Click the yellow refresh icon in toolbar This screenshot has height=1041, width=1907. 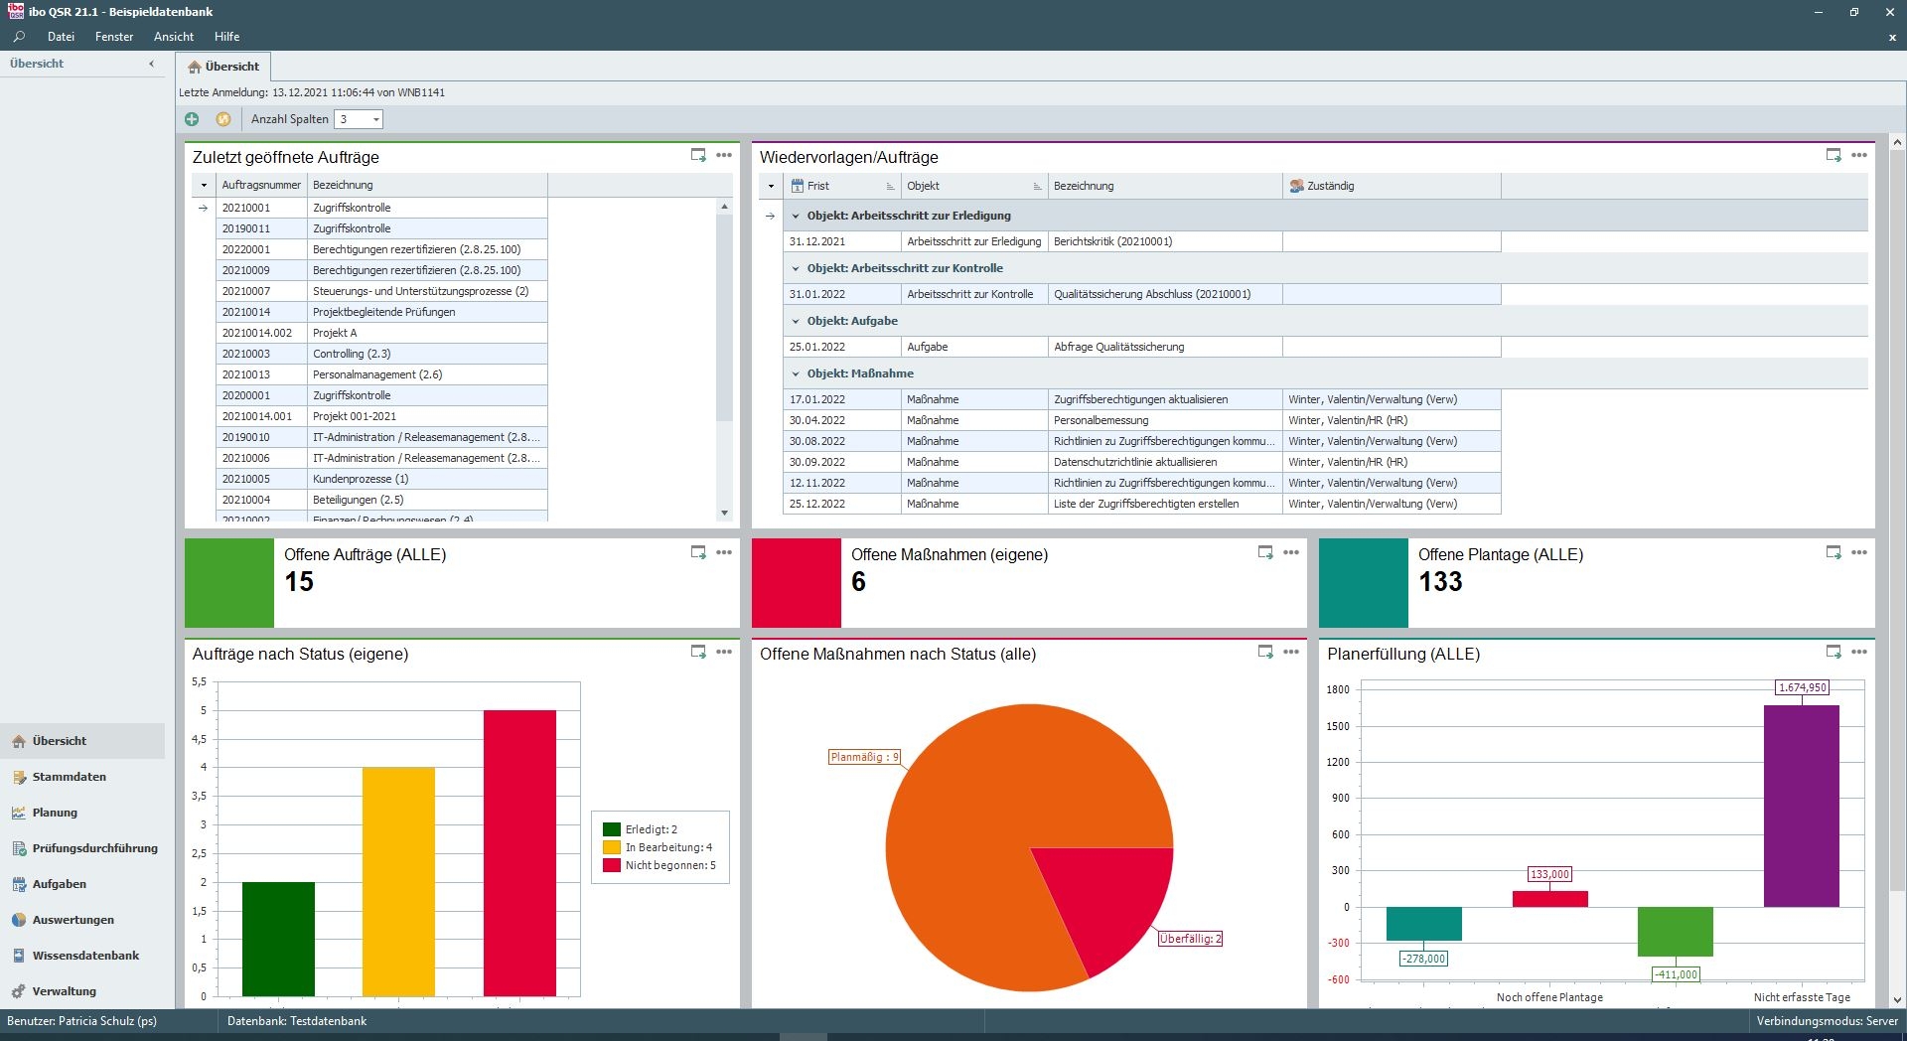(x=223, y=119)
